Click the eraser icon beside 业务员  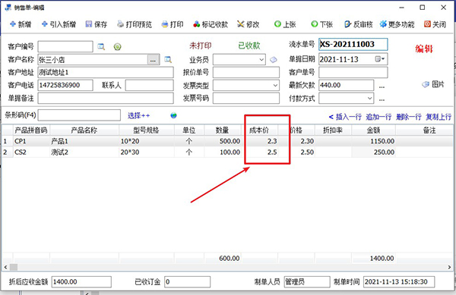tap(274, 60)
